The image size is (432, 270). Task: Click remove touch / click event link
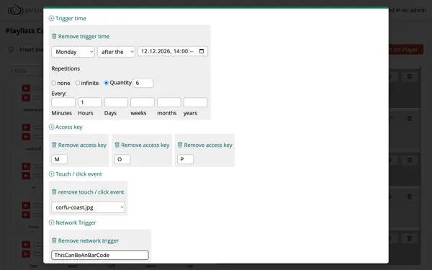tap(88, 192)
